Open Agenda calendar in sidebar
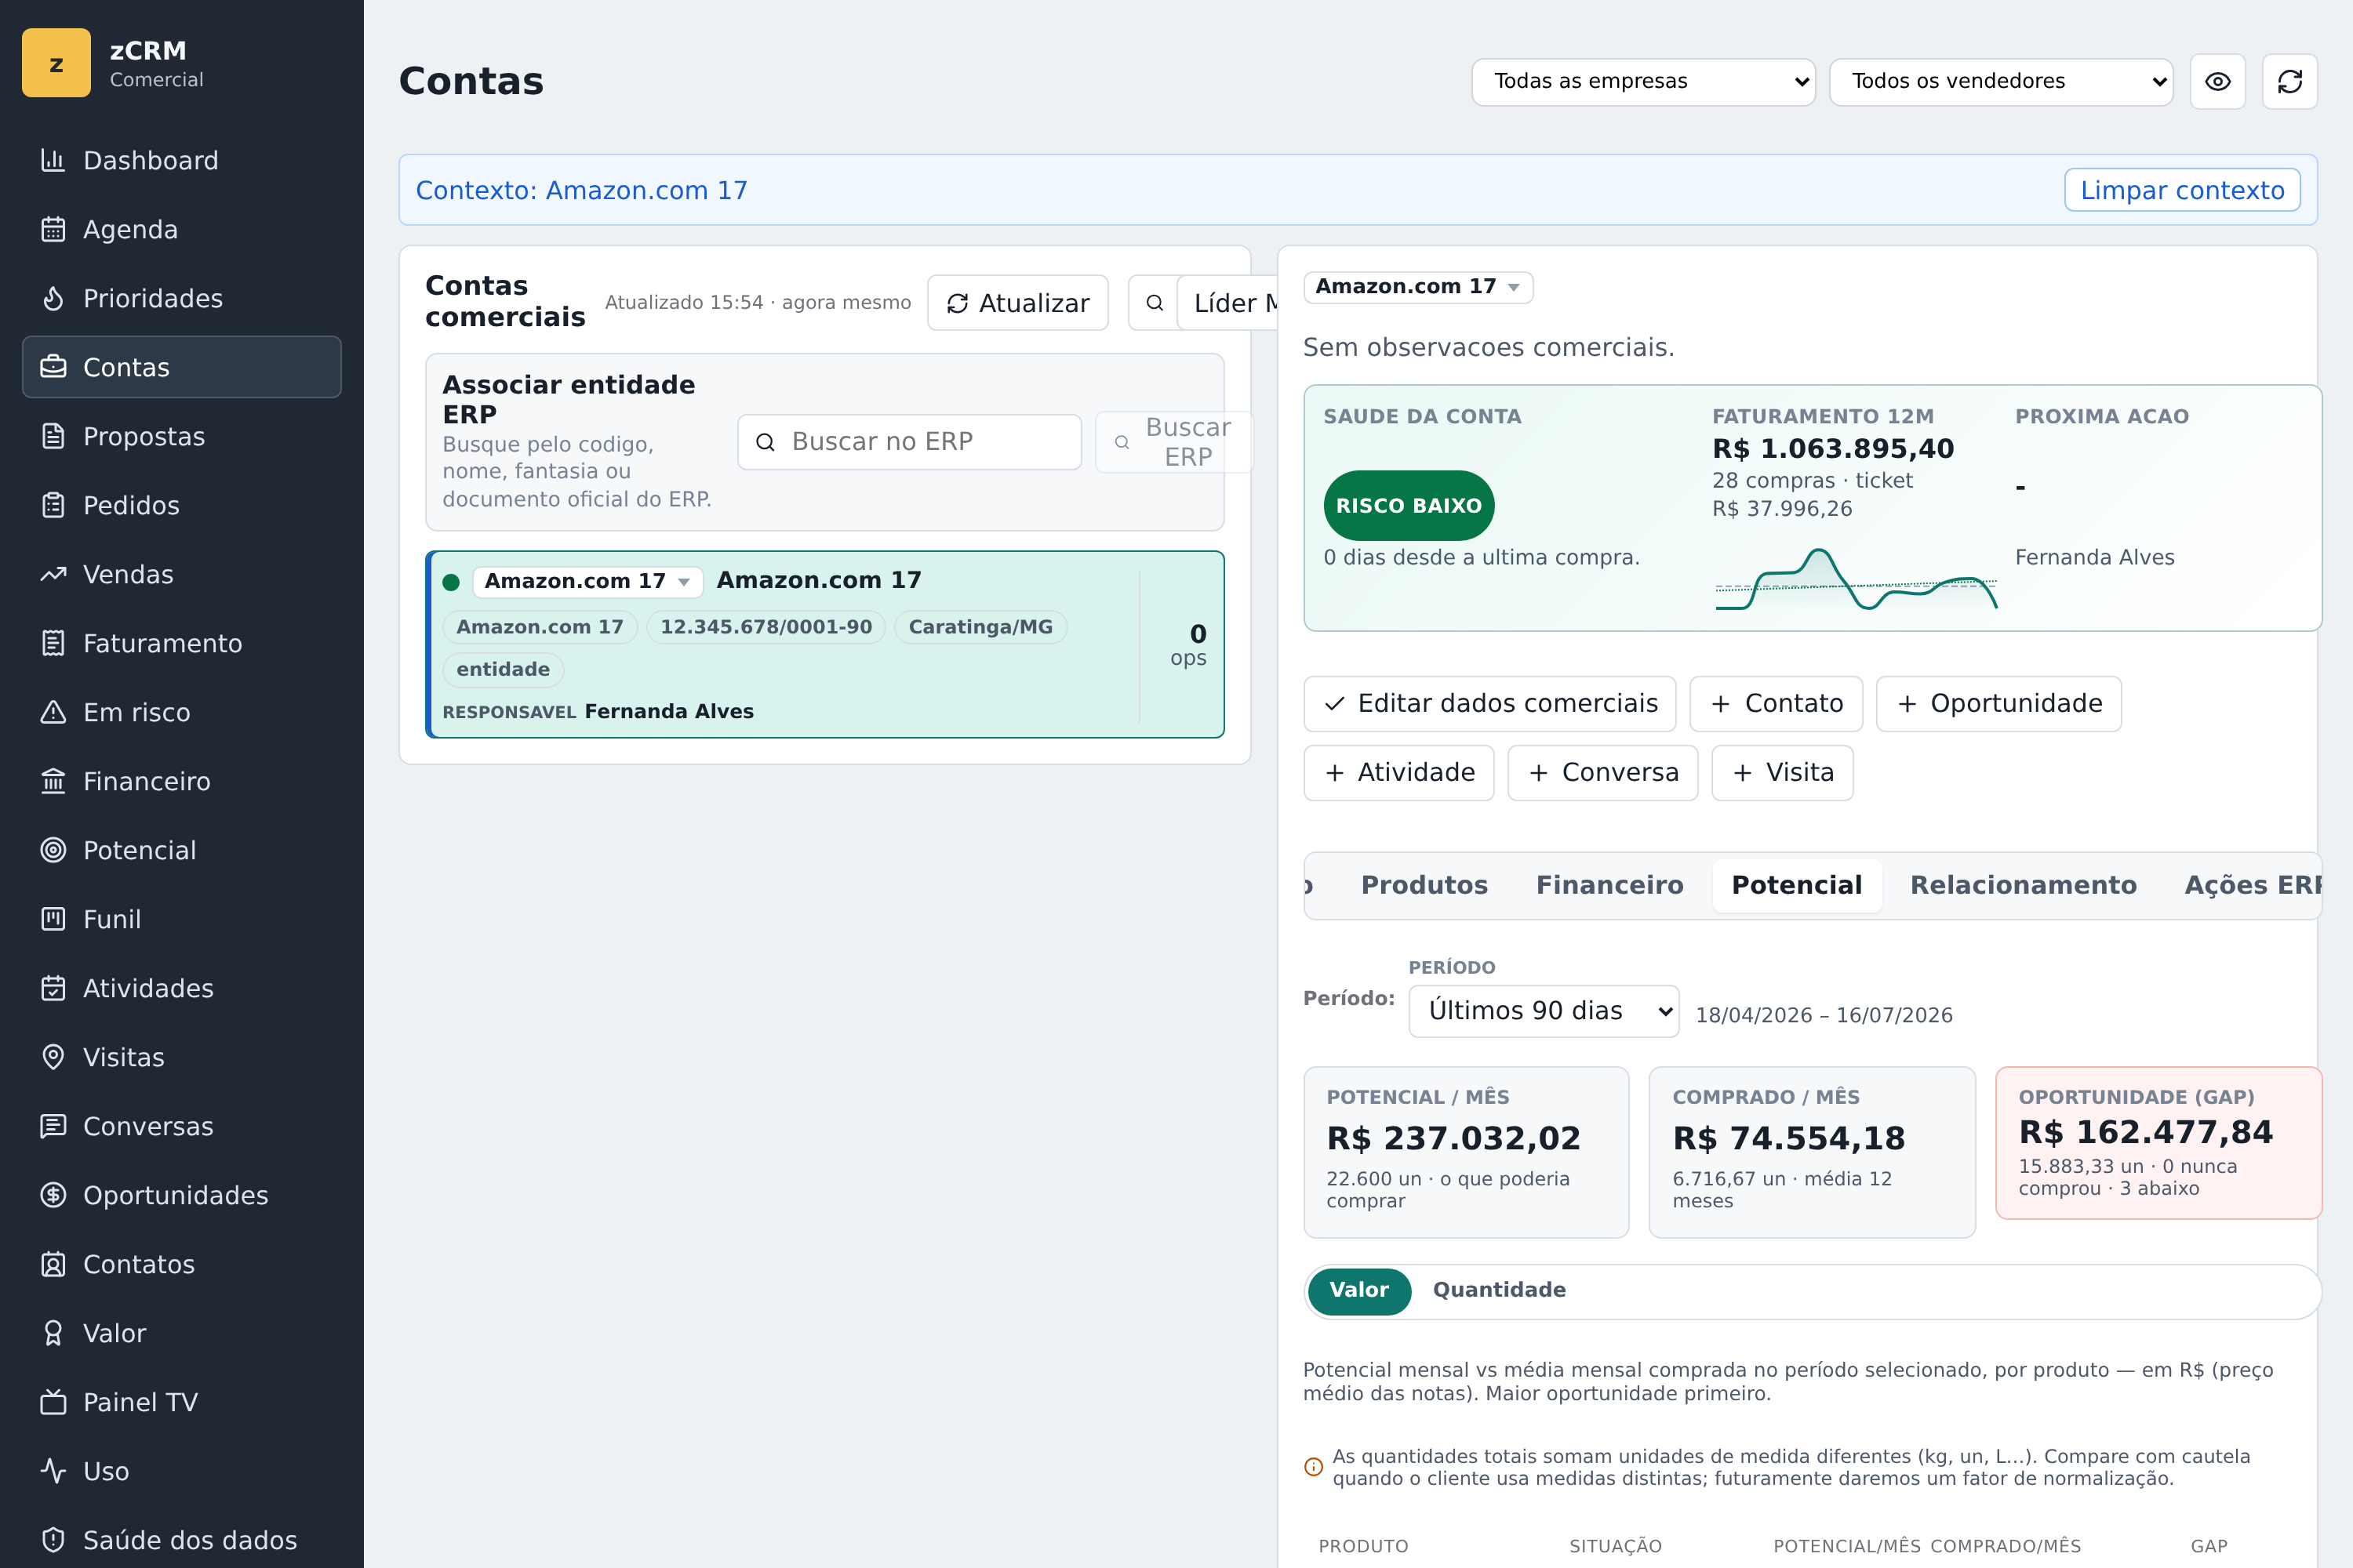The width and height of the screenshot is (2353, 1568). click(181, 229)
